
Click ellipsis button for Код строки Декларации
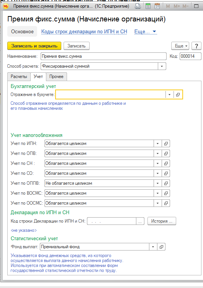(x=140, y=221)
